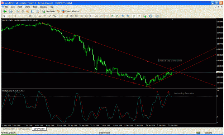Select the 'short at top of trendline' label

coord(170,61)
